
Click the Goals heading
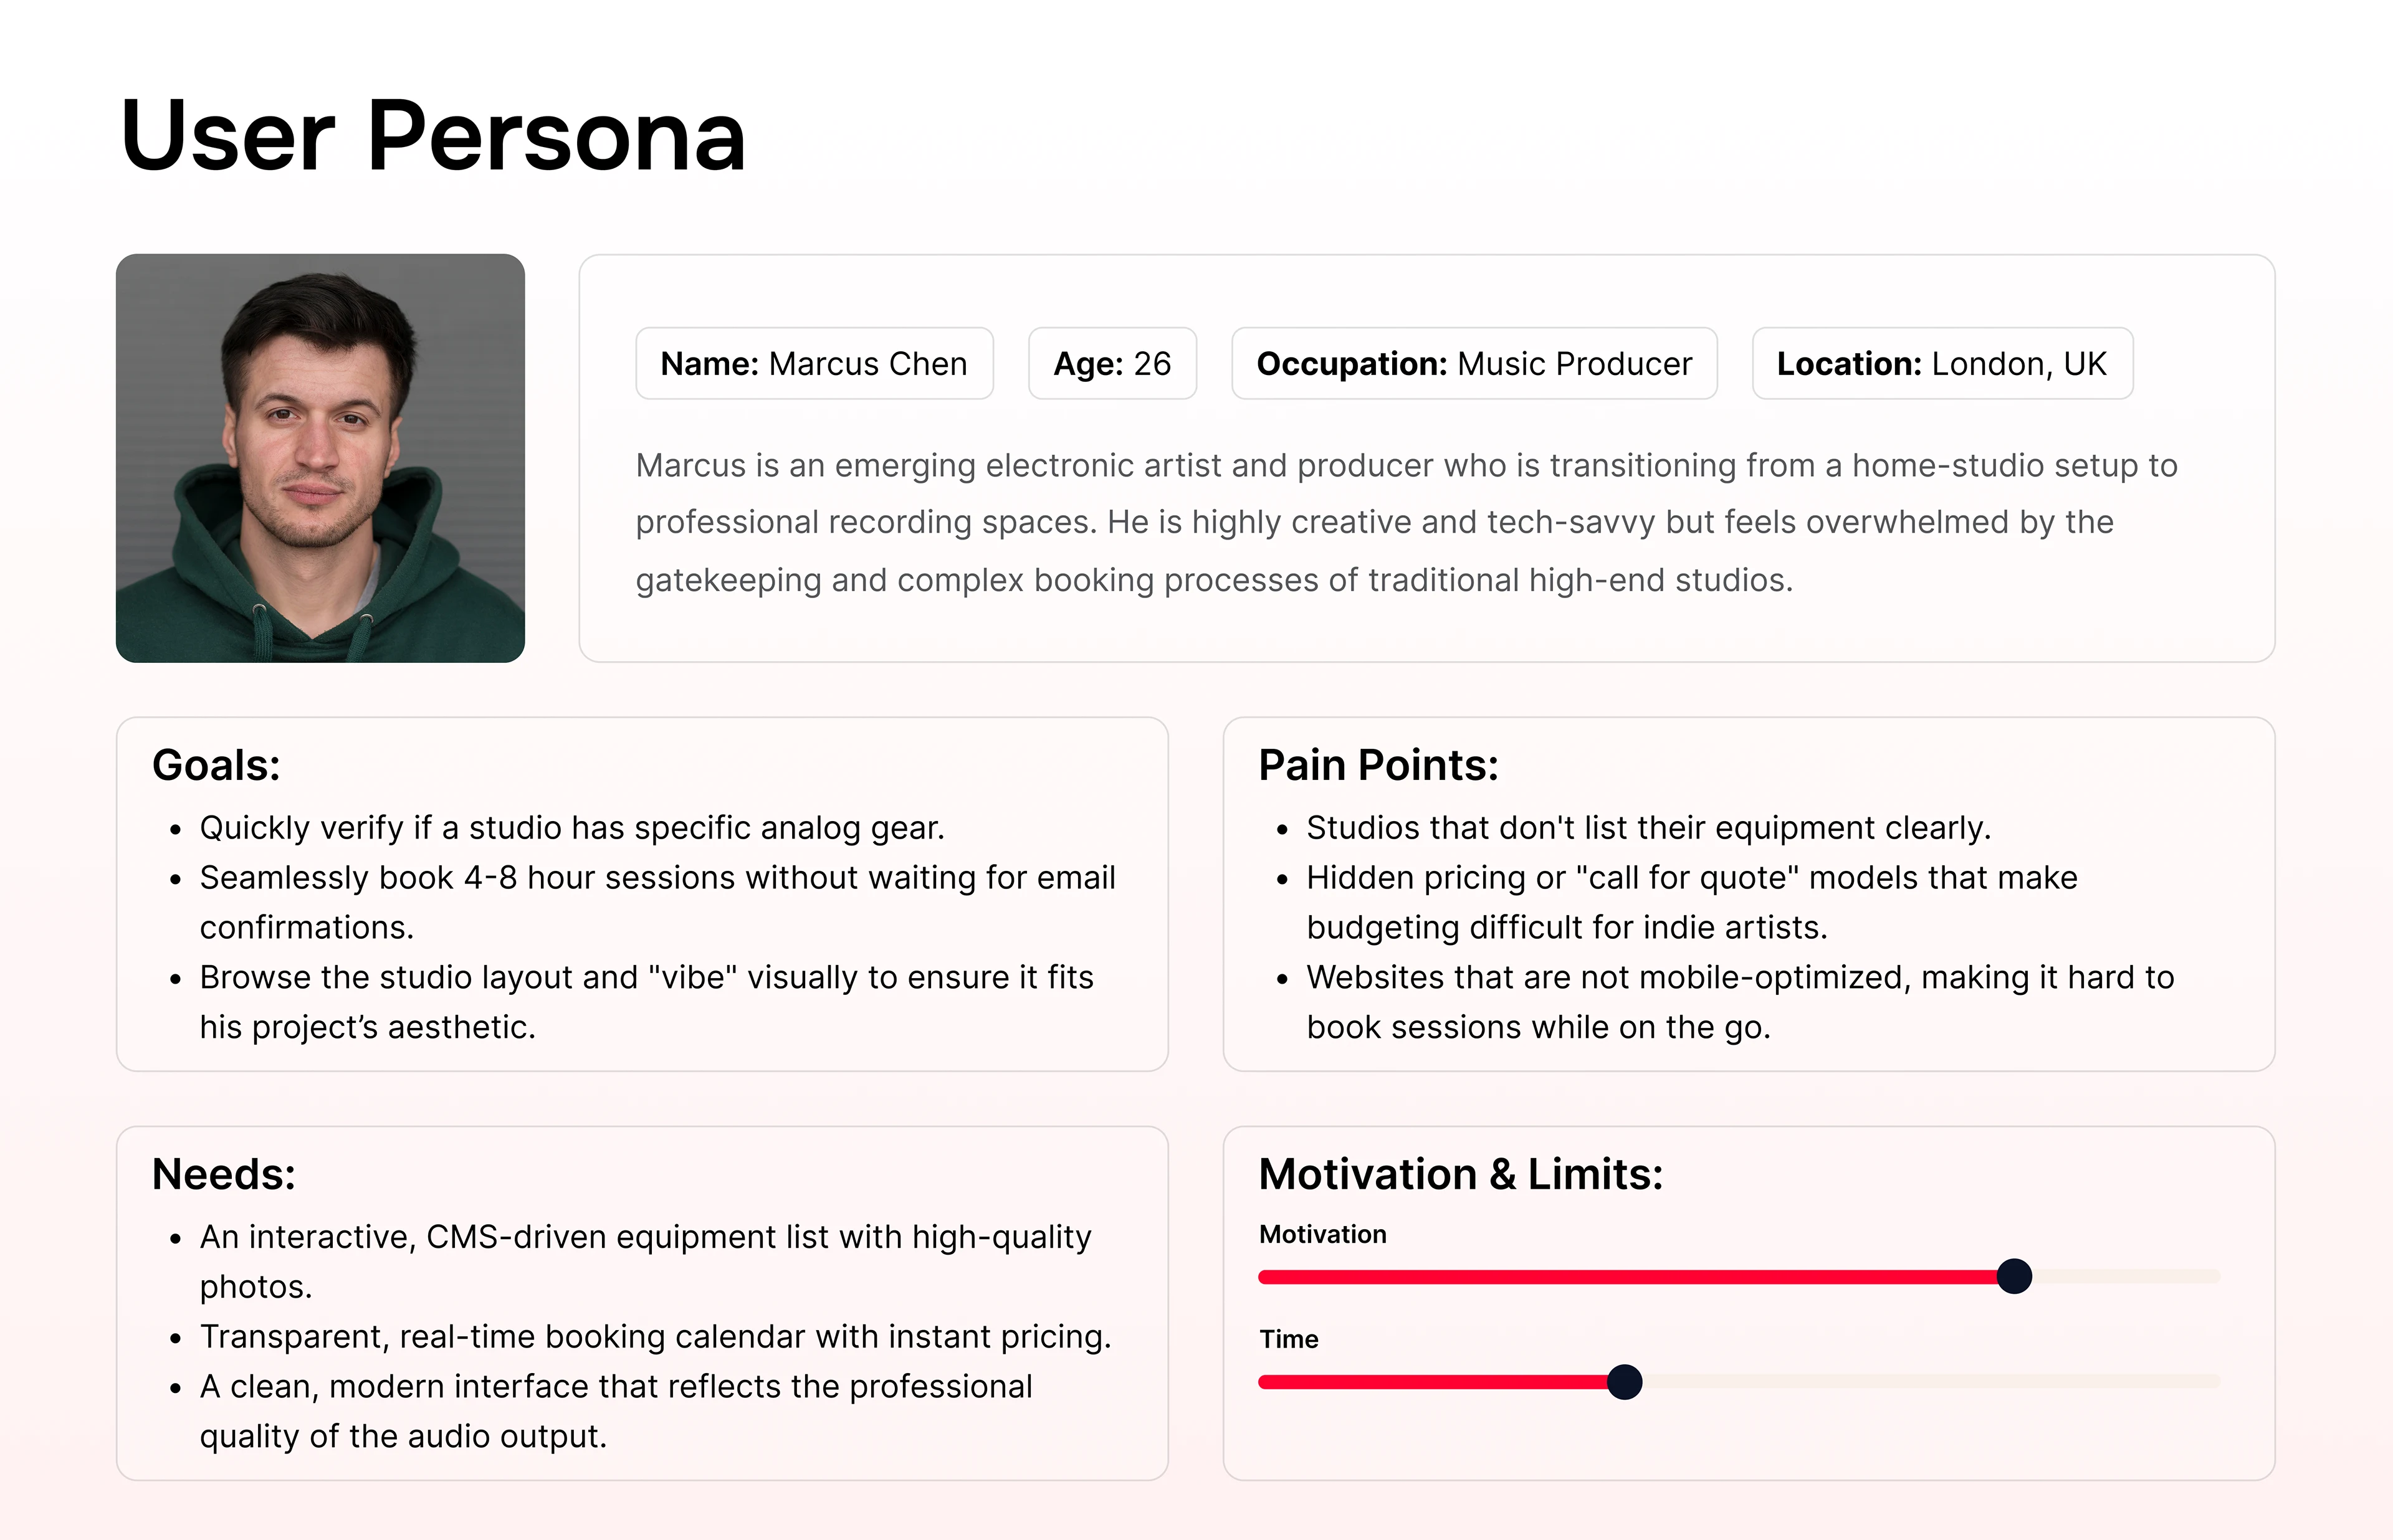216,765
